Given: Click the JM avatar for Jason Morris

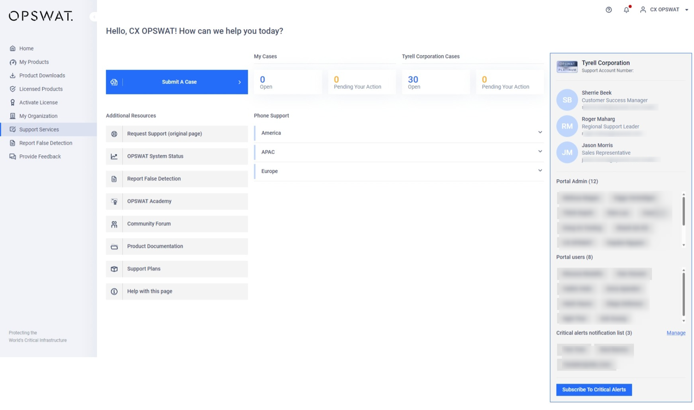Looking at the screenshot, I should pos(567,152).
